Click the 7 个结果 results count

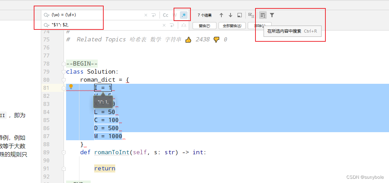click(x=205, y=15)
